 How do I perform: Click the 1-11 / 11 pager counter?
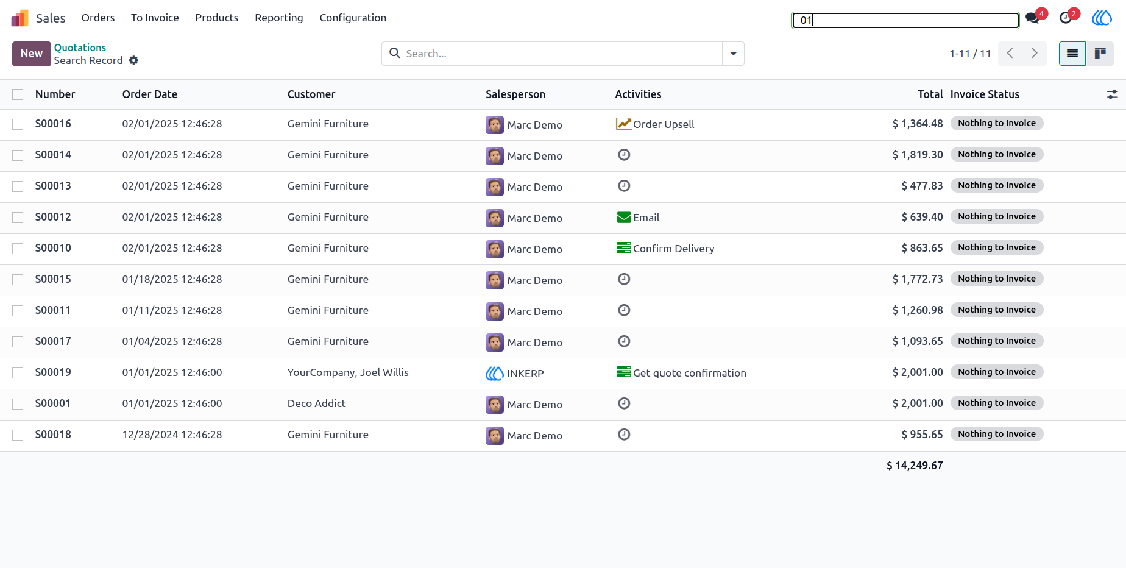tap(970, 54)
